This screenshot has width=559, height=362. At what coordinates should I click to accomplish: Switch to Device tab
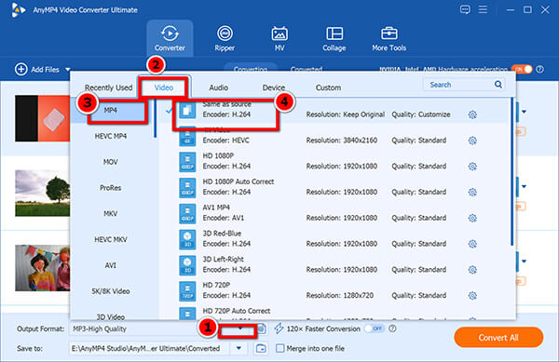point(273,87)
